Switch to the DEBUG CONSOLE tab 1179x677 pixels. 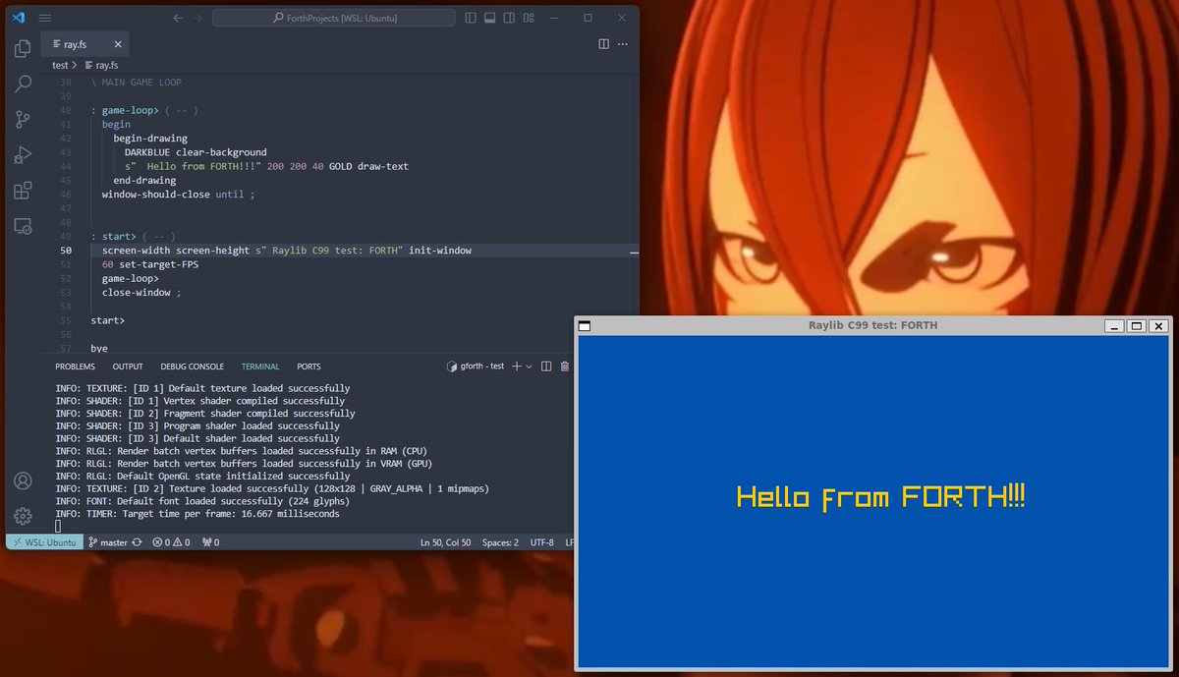click(192, 367)
